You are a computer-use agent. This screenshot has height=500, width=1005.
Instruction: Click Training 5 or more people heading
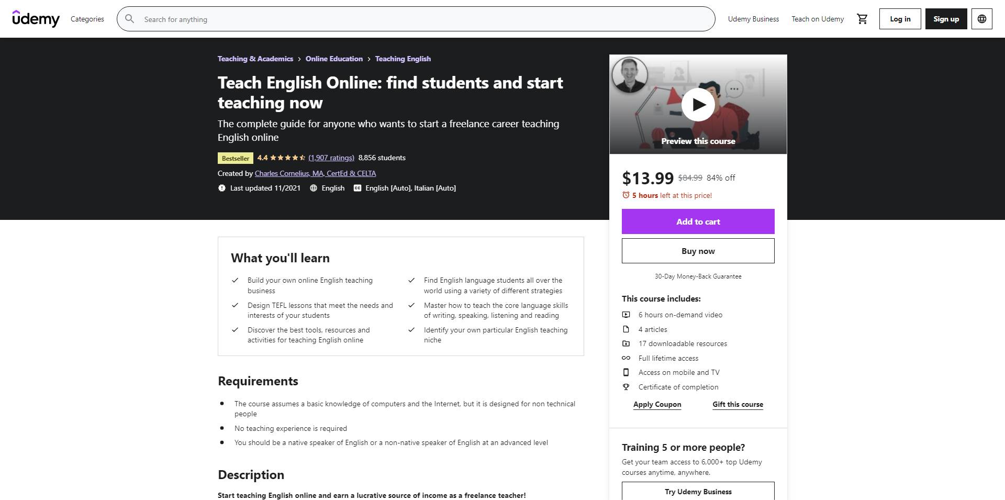(x=683, y=447)
